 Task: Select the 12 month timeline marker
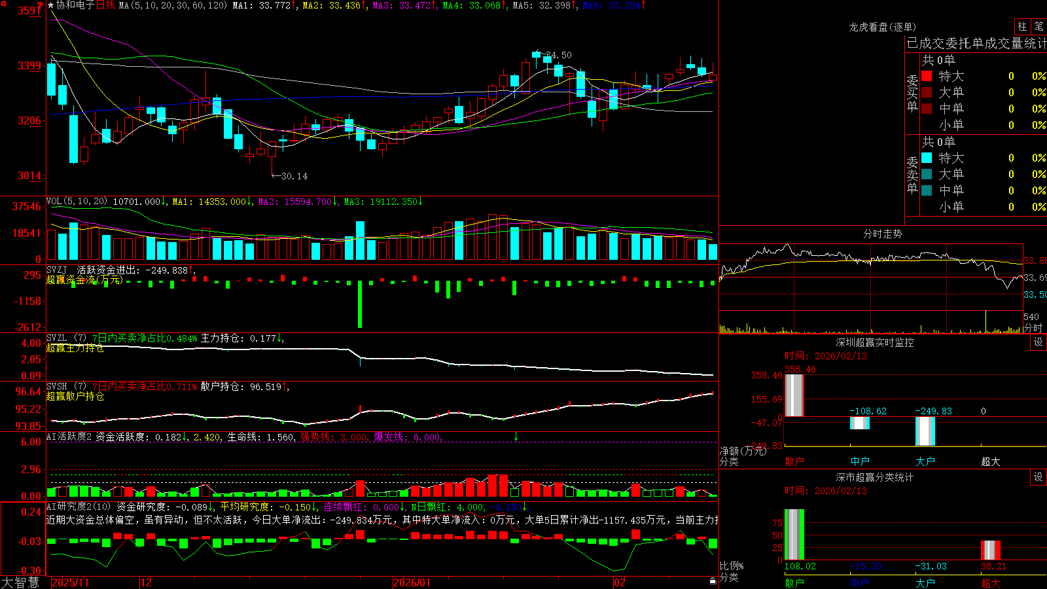(147, 582)
